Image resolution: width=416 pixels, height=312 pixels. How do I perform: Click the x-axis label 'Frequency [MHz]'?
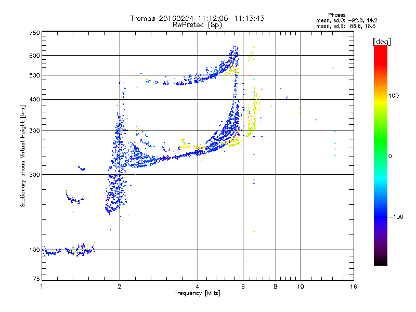[197, 293]
